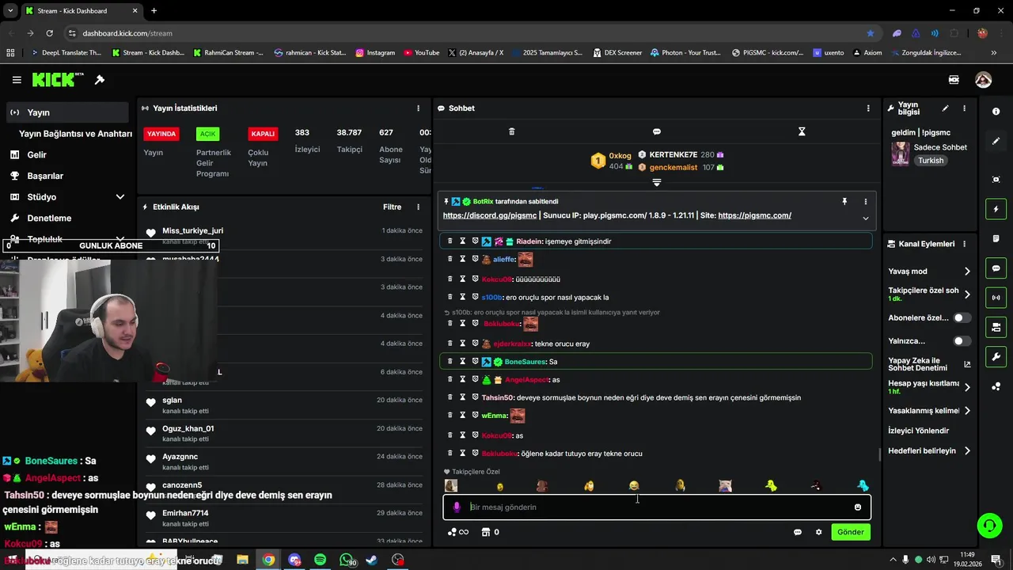
Task: Click the trash icon at chat top
Action: click(511, 131)
